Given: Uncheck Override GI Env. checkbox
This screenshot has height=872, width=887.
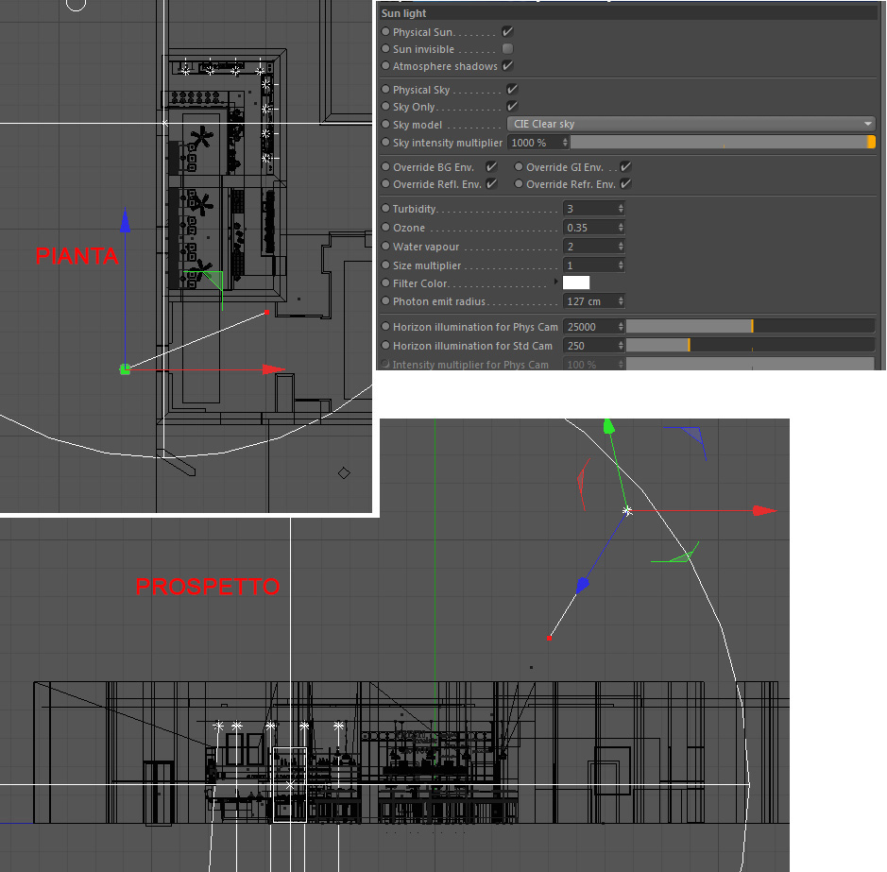Looking at the screenshot, I should click(x=625, y=167).
